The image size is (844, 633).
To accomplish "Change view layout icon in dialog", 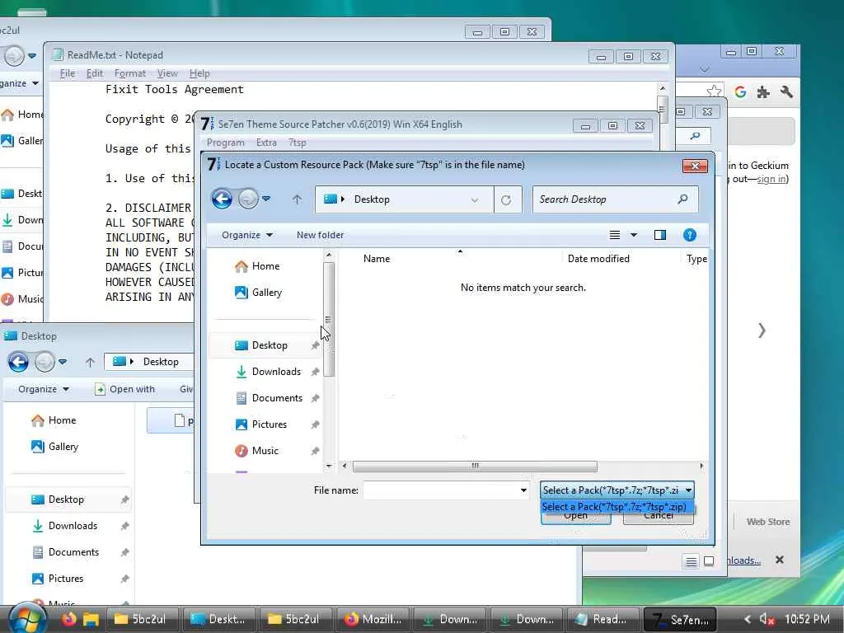I will point(615,235).
